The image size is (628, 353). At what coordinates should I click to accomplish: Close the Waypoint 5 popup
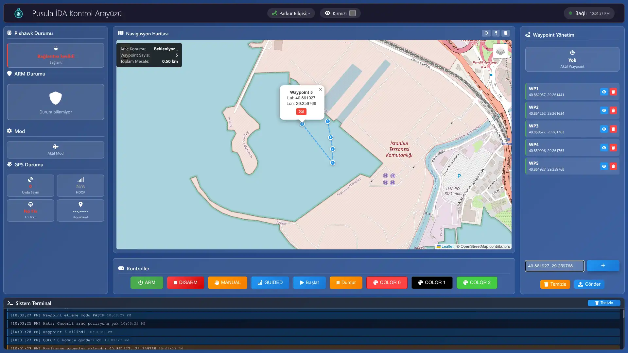321,90
